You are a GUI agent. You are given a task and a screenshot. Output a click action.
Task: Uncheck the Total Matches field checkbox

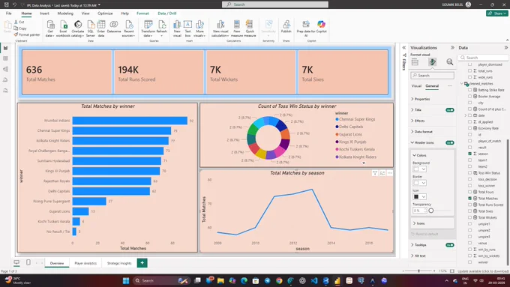click(x=469, y=199)
